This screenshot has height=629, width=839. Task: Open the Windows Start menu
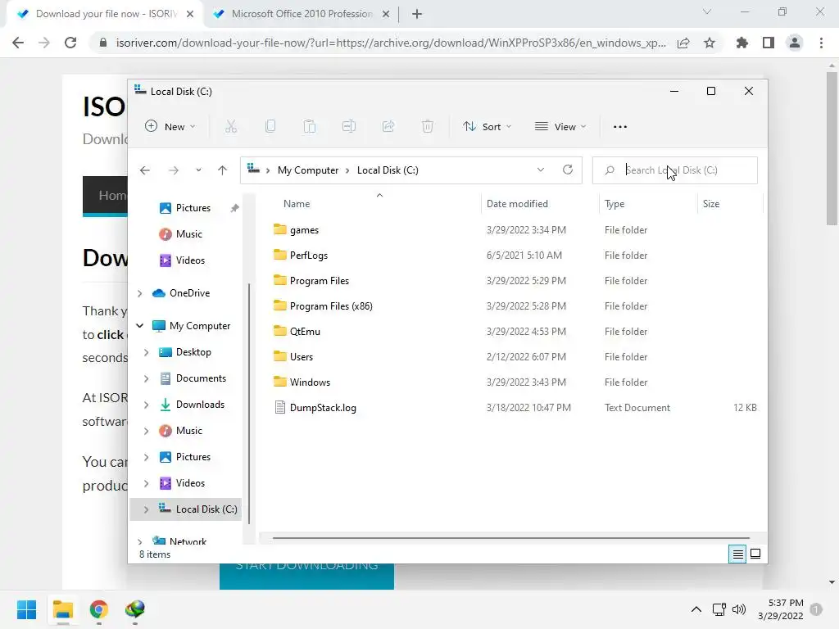(26, 609)
